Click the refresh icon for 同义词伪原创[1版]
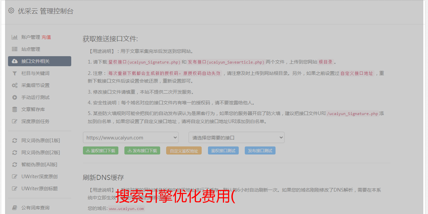Image resolution: width=428 pixels, height=214 pixels. [15, 140]
